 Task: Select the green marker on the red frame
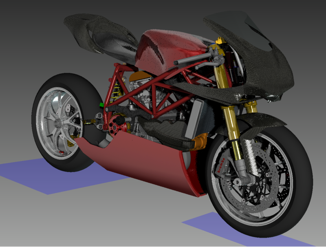tap(101, 105)
